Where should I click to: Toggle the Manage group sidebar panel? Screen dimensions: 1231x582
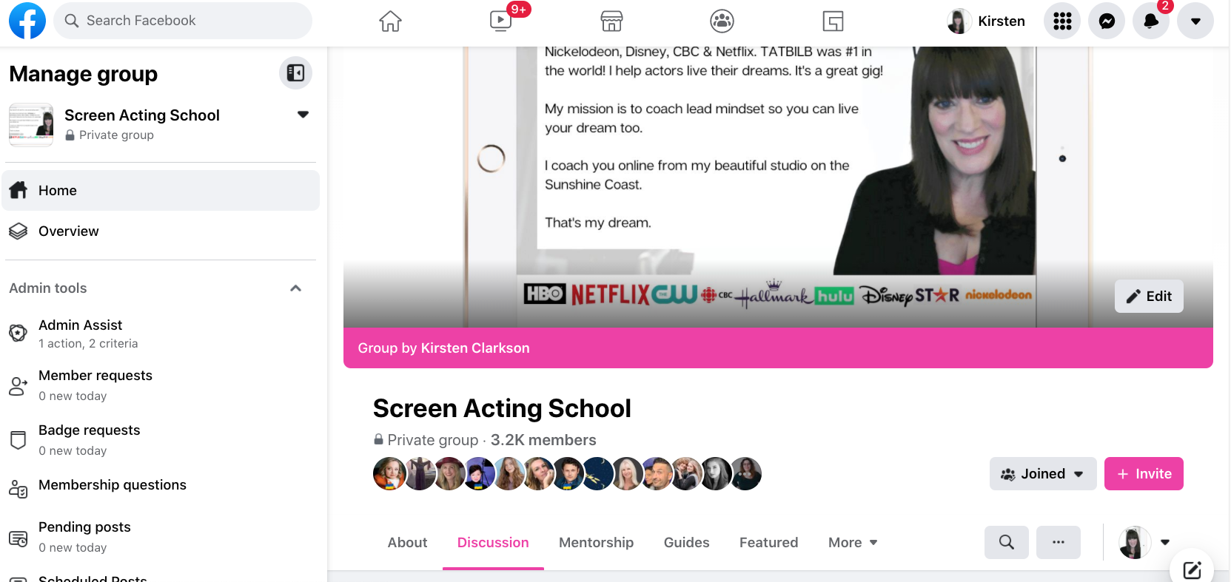coord(295,72)
